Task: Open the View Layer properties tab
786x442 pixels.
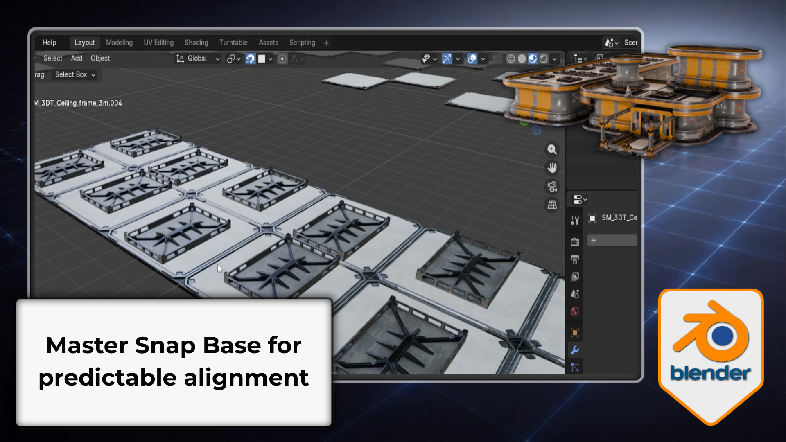Action: coord(575,277)
